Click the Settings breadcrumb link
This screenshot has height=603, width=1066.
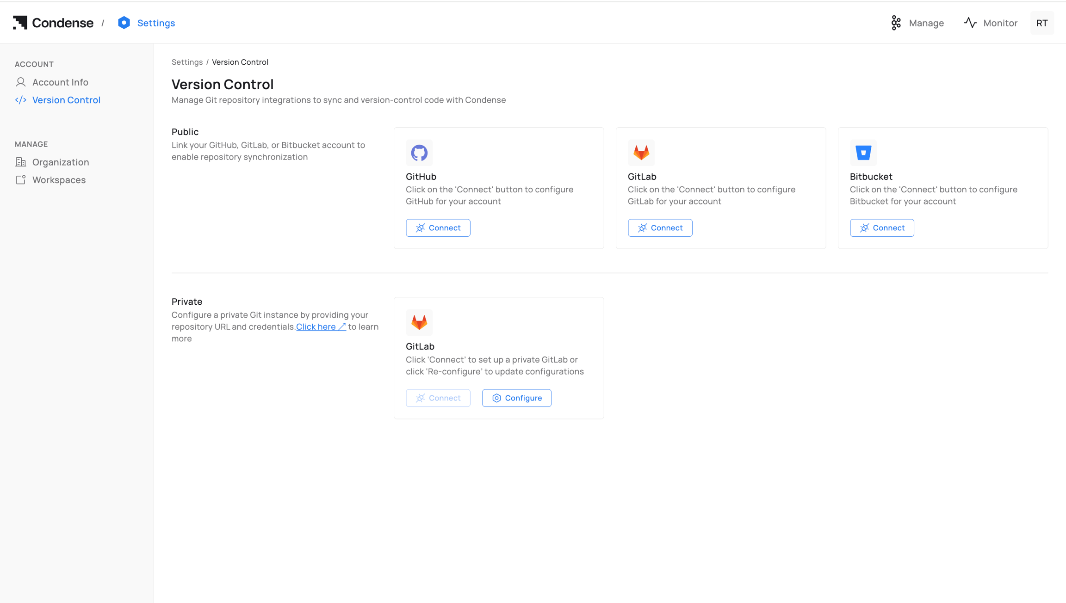coord(187,62)
